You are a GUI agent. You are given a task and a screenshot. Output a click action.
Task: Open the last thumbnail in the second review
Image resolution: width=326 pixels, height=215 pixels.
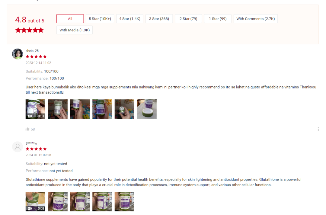click(x=124, y=201)
